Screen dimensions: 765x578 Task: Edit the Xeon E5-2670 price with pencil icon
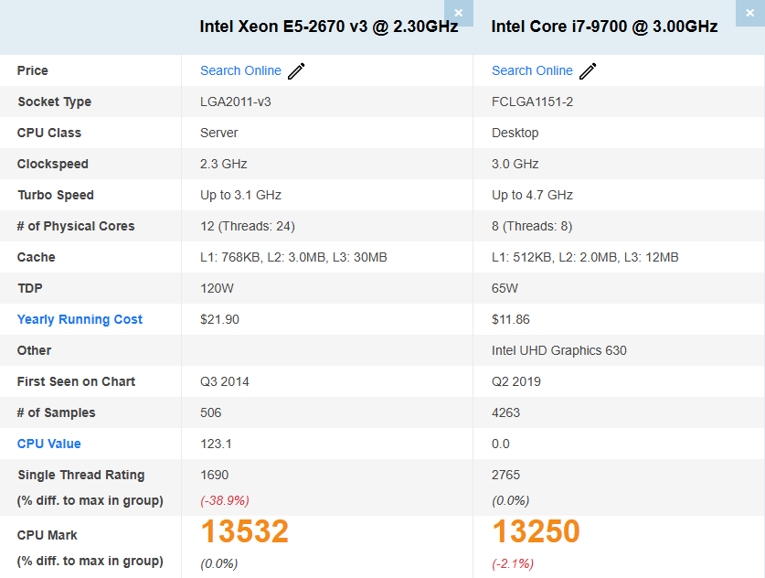click(296, 71)
